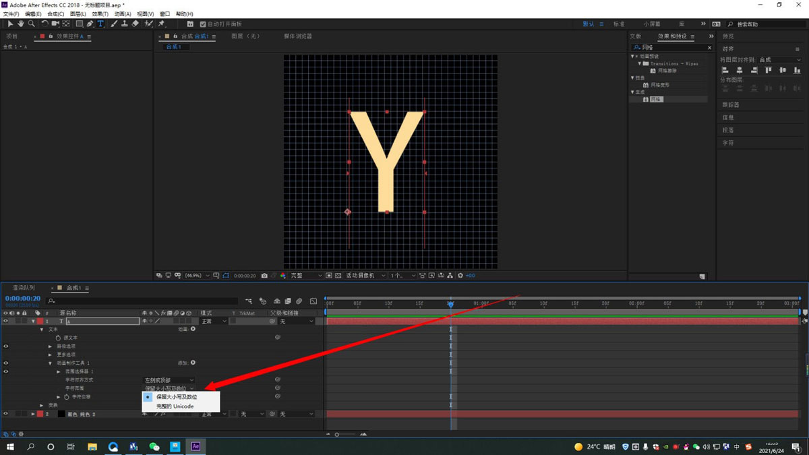Open the 效果(T) menu
Screen dimensions: 809x455
pos(100,13)
